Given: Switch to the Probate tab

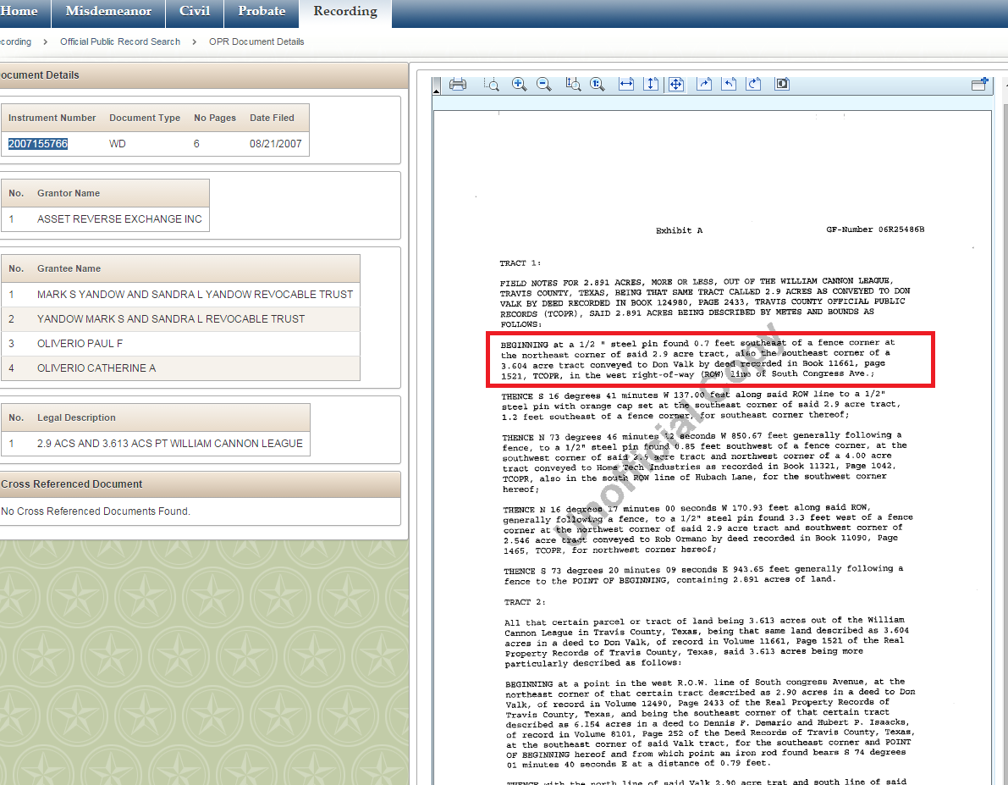Looking at the screenshot, I should 262,11.
